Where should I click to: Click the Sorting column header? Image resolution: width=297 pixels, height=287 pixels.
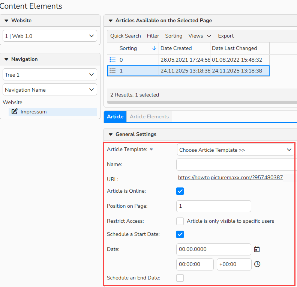(x=138, y=48)
